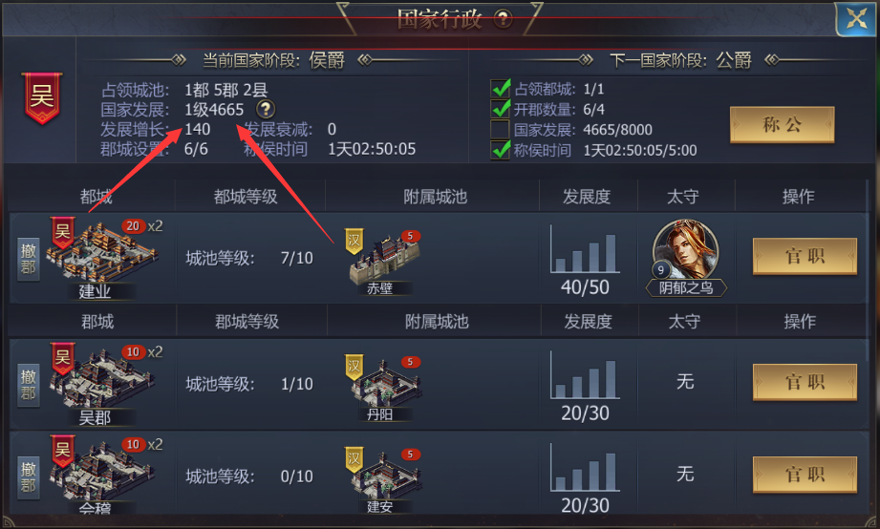Click 撤郡 button beside 吴郡
This screenshot has width=880, height=529.
click(x=29, y=385)
